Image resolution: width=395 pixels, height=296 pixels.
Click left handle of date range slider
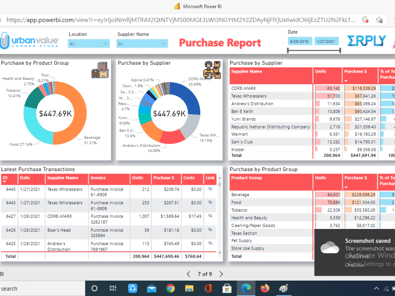[288, 51]
